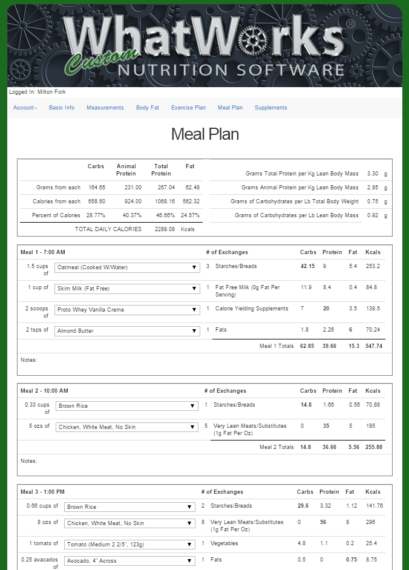This screenshot has width=409, height=570.
Task: Click the Meal 2 Totals kcals 255.88
Action: (374, 447)
